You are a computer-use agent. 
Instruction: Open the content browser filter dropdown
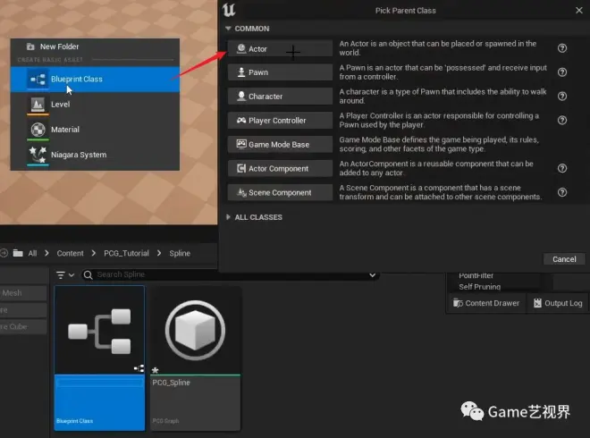click(x=65, y=275)
